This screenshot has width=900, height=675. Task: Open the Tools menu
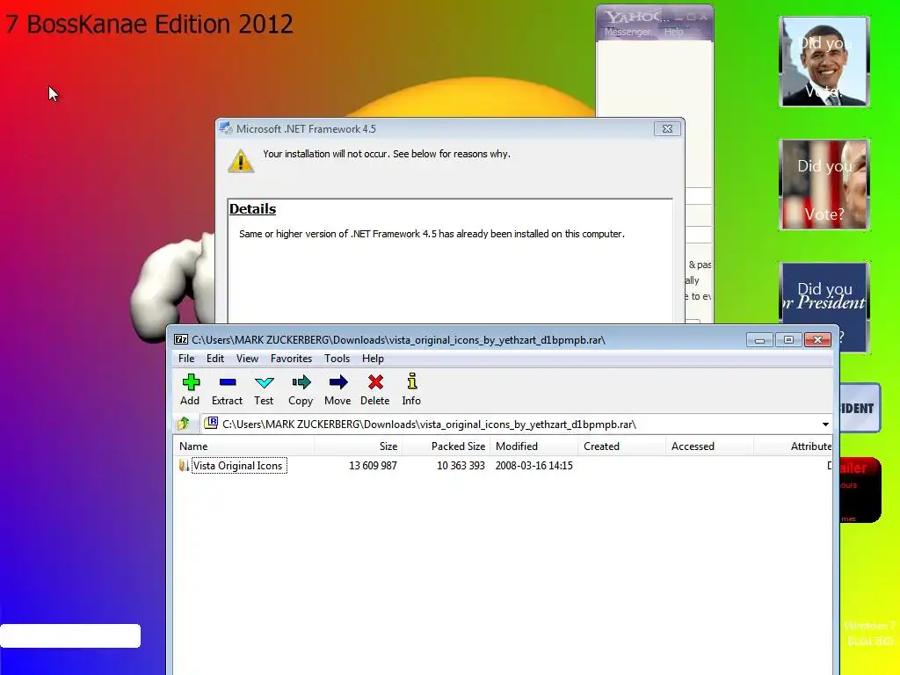(x=337, y=359)
